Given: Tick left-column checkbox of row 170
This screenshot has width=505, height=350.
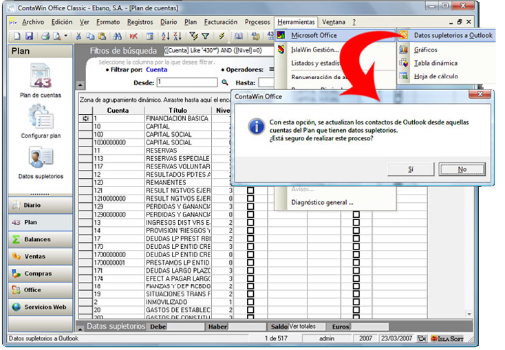Looking at the screenshot, I should 250,247.
